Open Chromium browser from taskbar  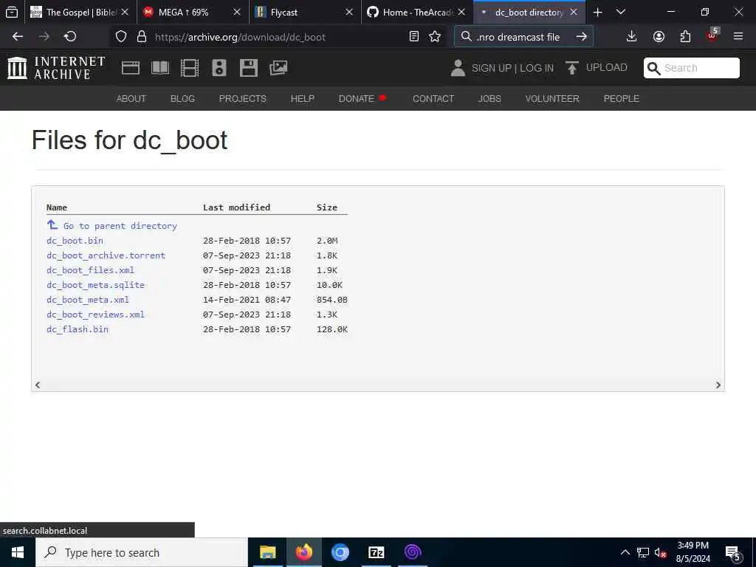click(x=340, y=552)
